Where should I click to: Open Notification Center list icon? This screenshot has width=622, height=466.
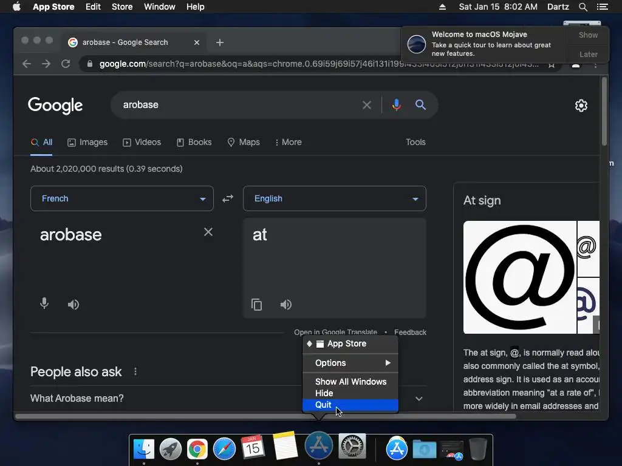(602, 7)
